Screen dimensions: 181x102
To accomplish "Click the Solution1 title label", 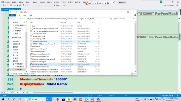I will coord(122,2).
